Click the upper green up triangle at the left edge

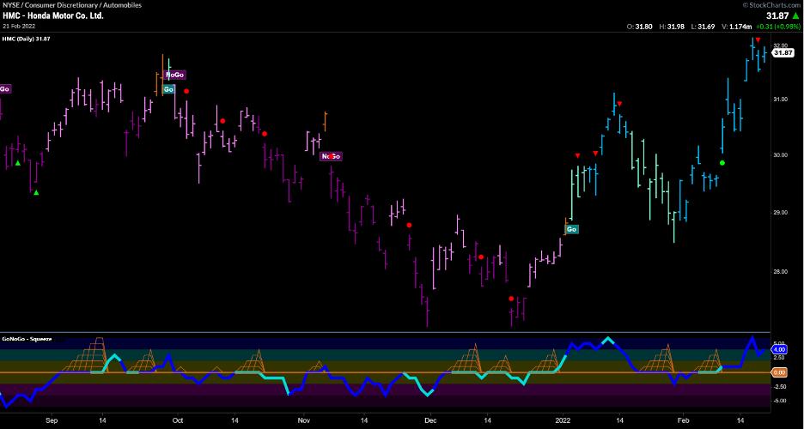(18, 163)
